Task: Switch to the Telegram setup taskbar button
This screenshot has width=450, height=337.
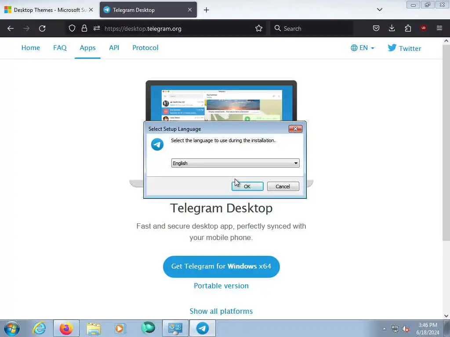Action: [203, 328]
